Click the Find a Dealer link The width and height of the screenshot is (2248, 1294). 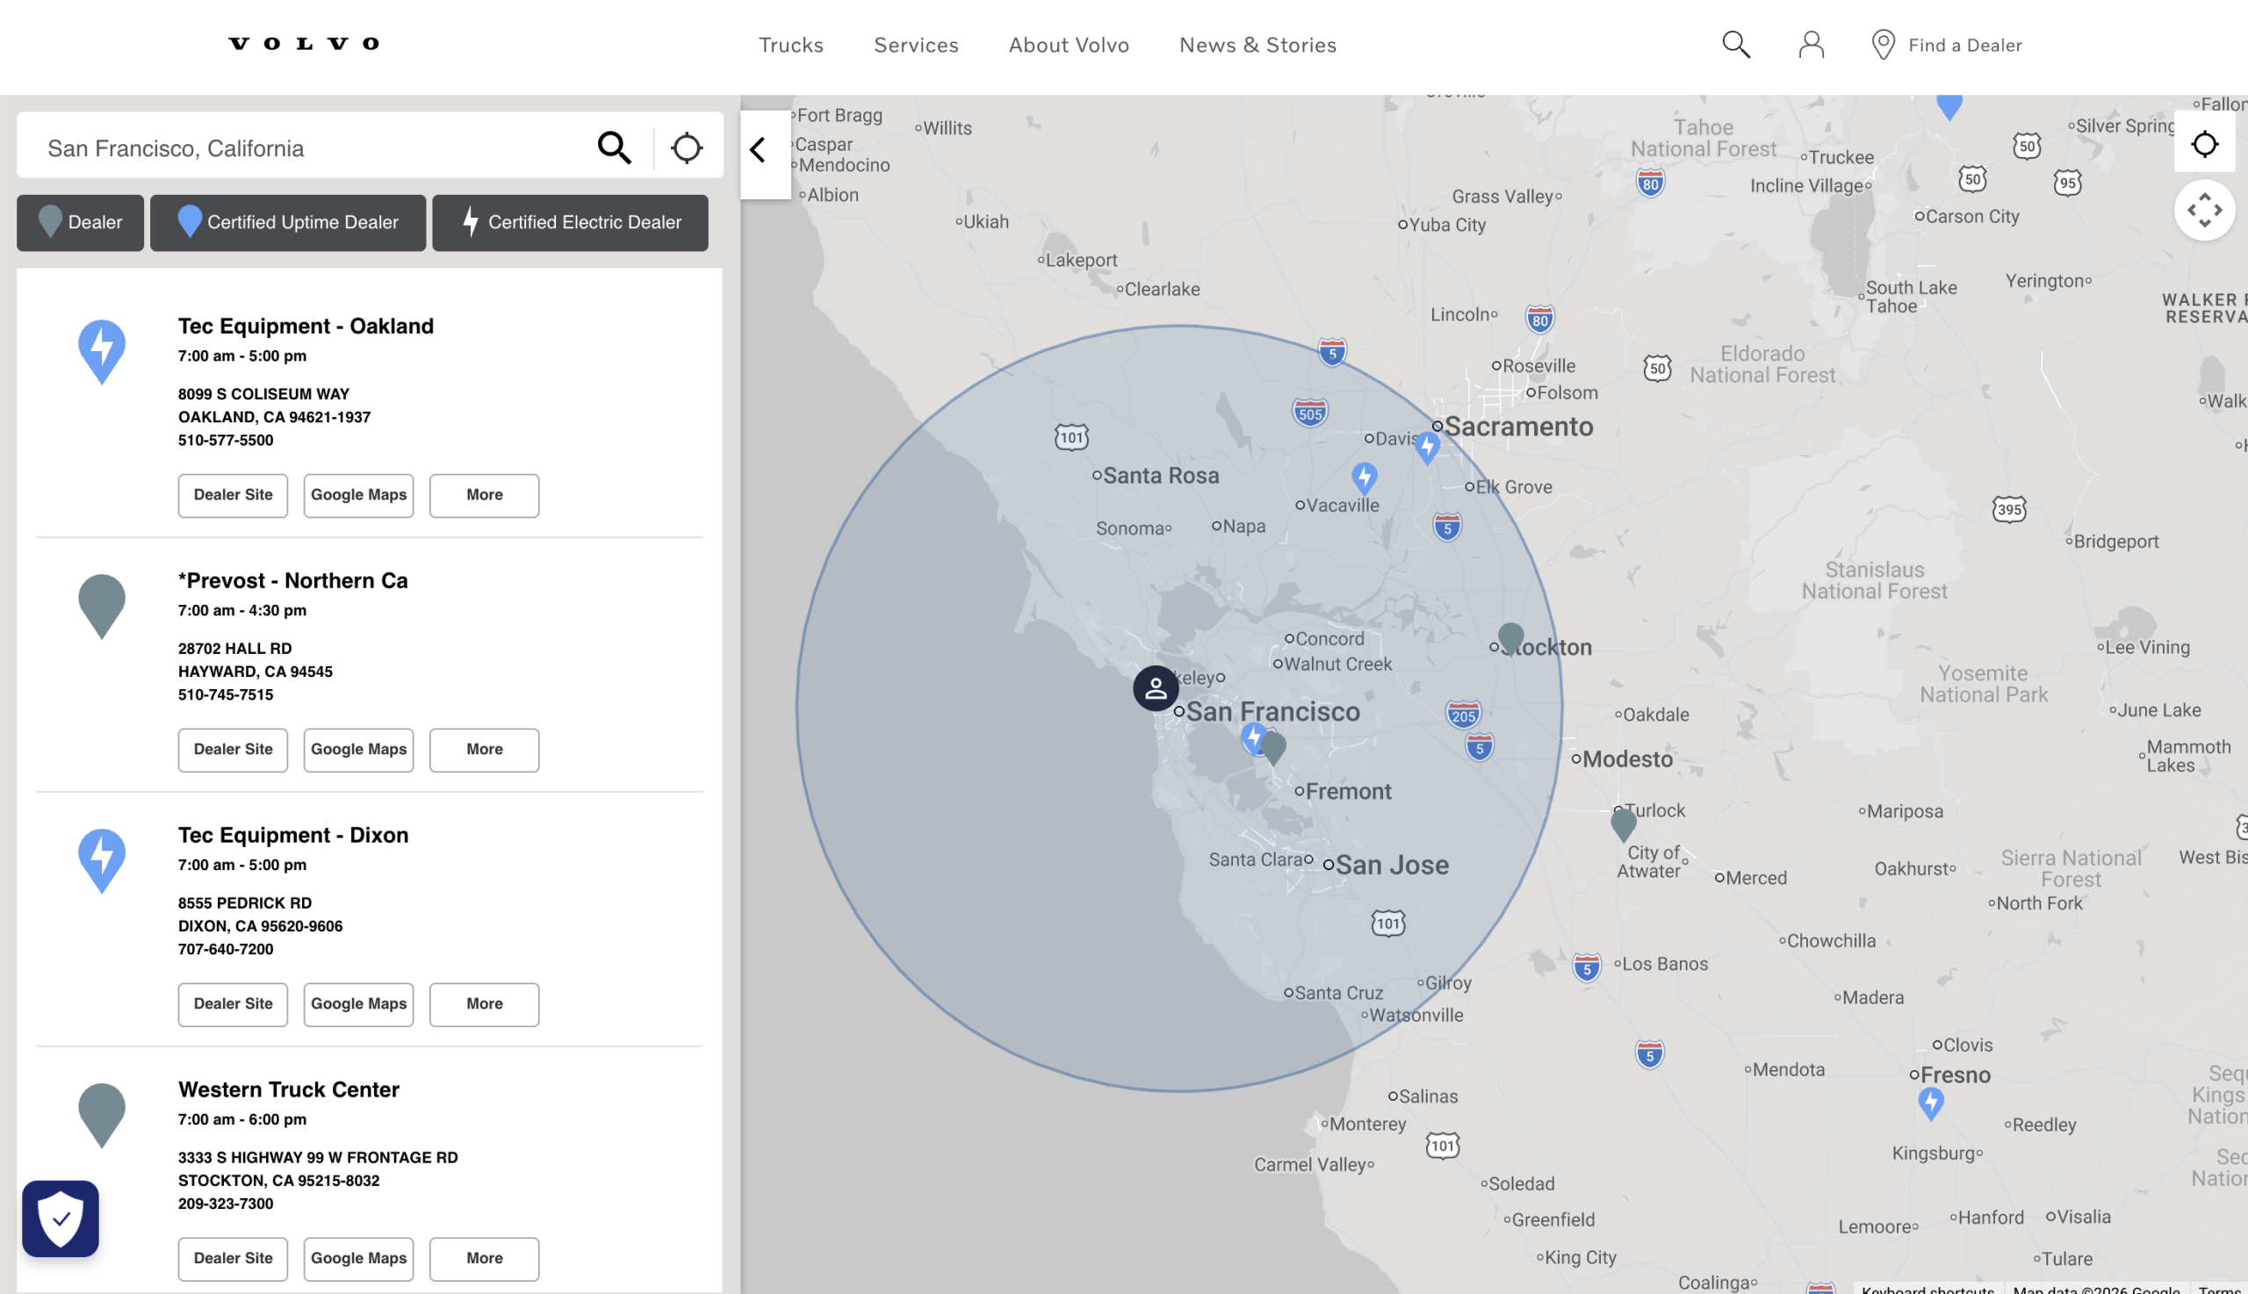(x=1964, y=45)
